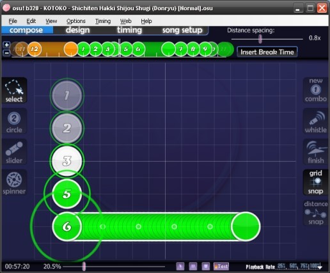330x273 pixels.
Task: Pause the song playback
Action: tap(193, 266)
